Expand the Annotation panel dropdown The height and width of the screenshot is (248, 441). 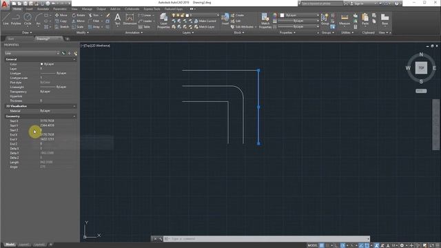[134, 32]
